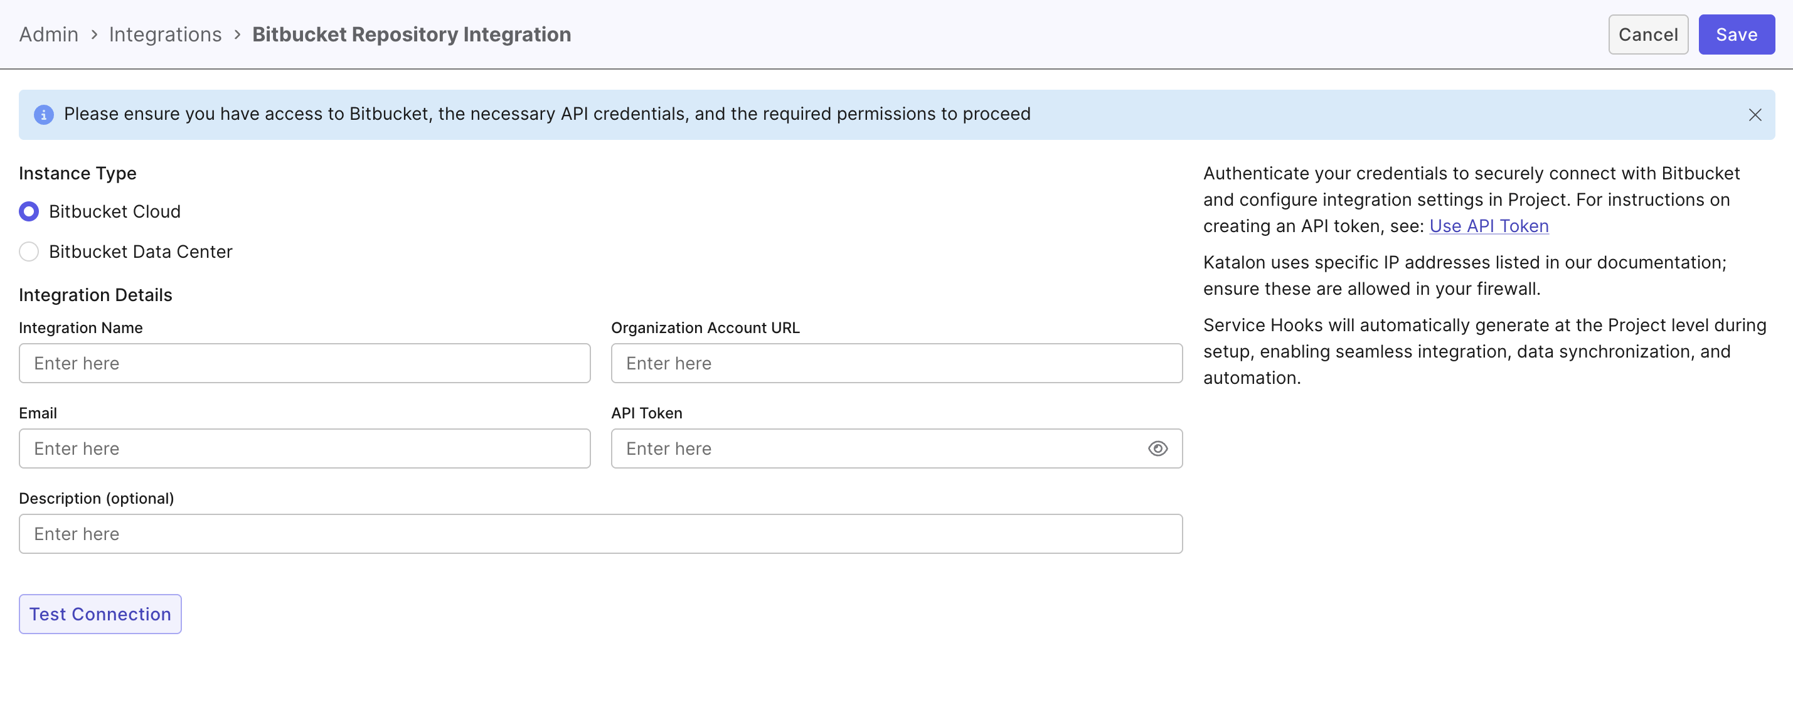Select Bitbucket Data Center radio button
This screenshot has height=727, width=1793.
(x=28, y=252)
